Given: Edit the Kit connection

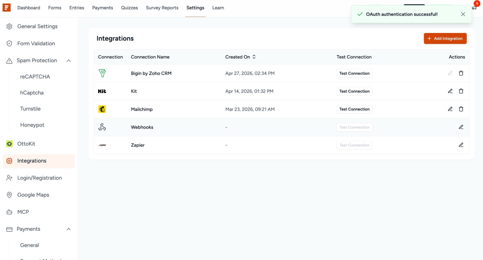Looking at the screenshot, I should point(450,91).
